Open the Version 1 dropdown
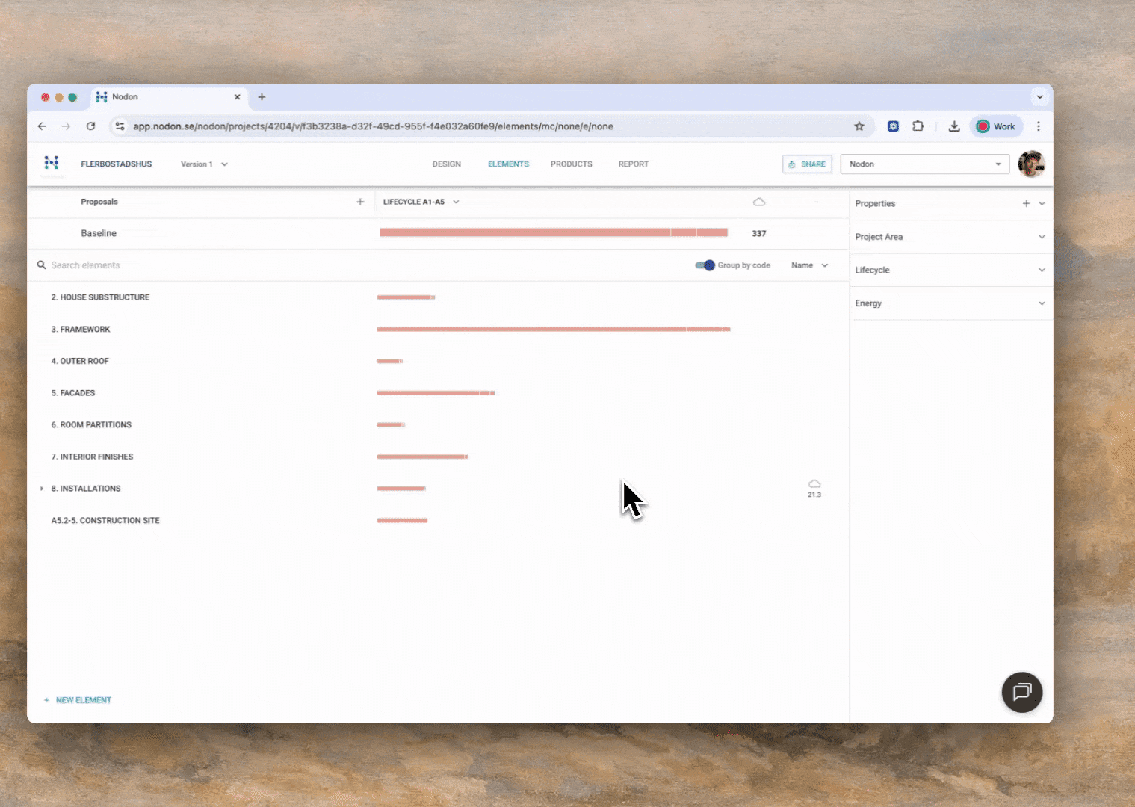The height and width of the screenshot is (807, 1135). 204,164
